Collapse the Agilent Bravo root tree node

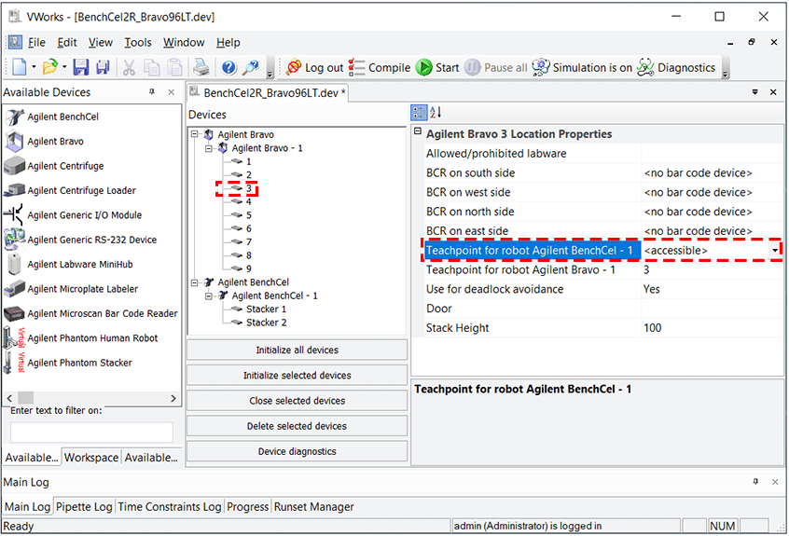[x=195, y=134]
